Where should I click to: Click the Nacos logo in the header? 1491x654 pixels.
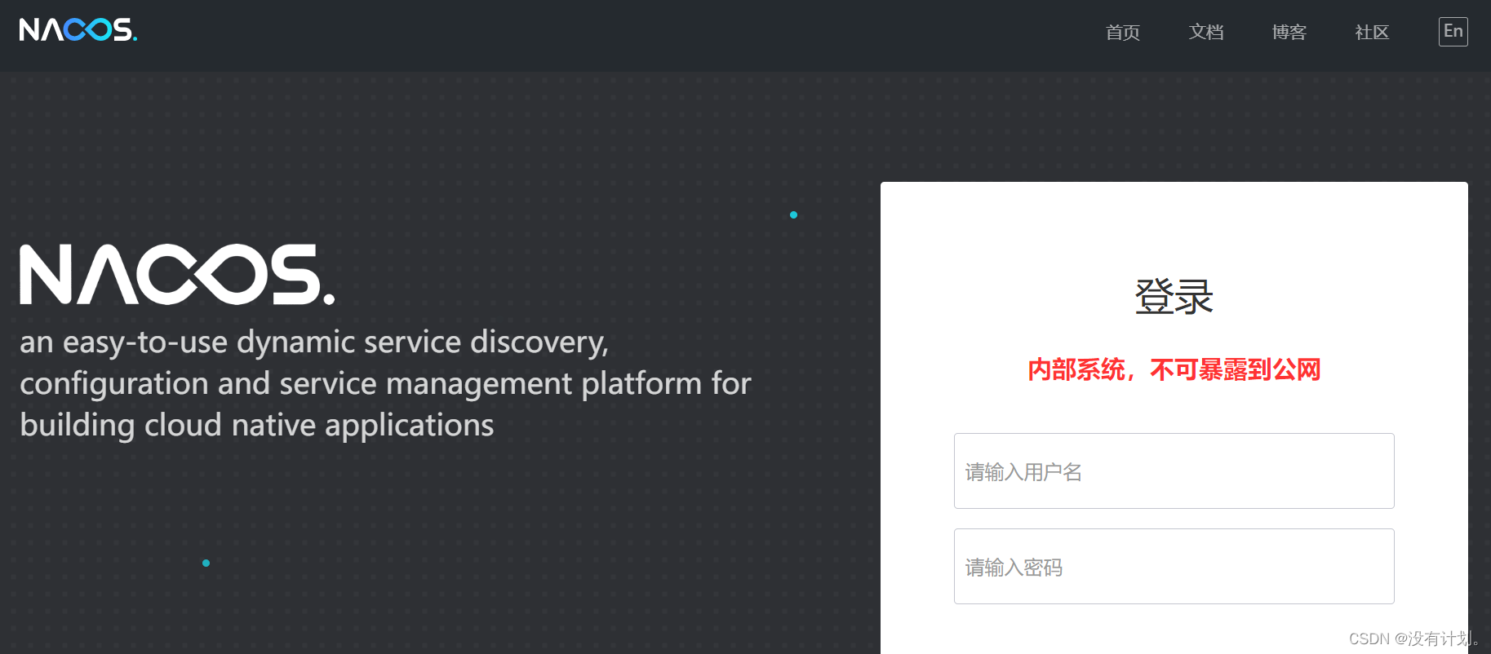coord(78,30)
